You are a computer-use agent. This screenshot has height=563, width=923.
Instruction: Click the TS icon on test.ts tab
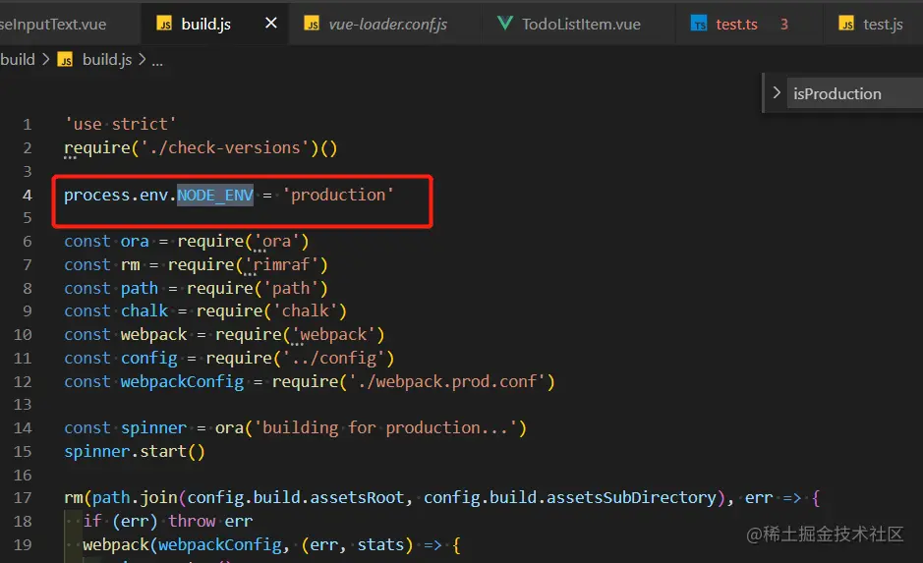tap(699, 24)
